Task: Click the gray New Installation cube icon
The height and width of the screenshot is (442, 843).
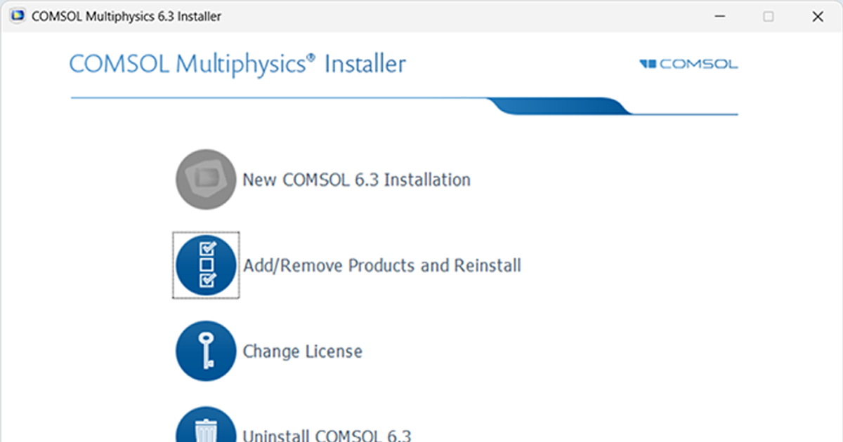Action: 205,179
